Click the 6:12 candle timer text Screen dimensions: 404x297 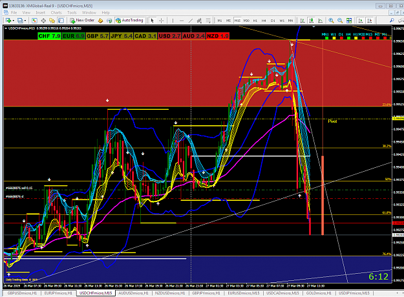click(x=378, y=277)
